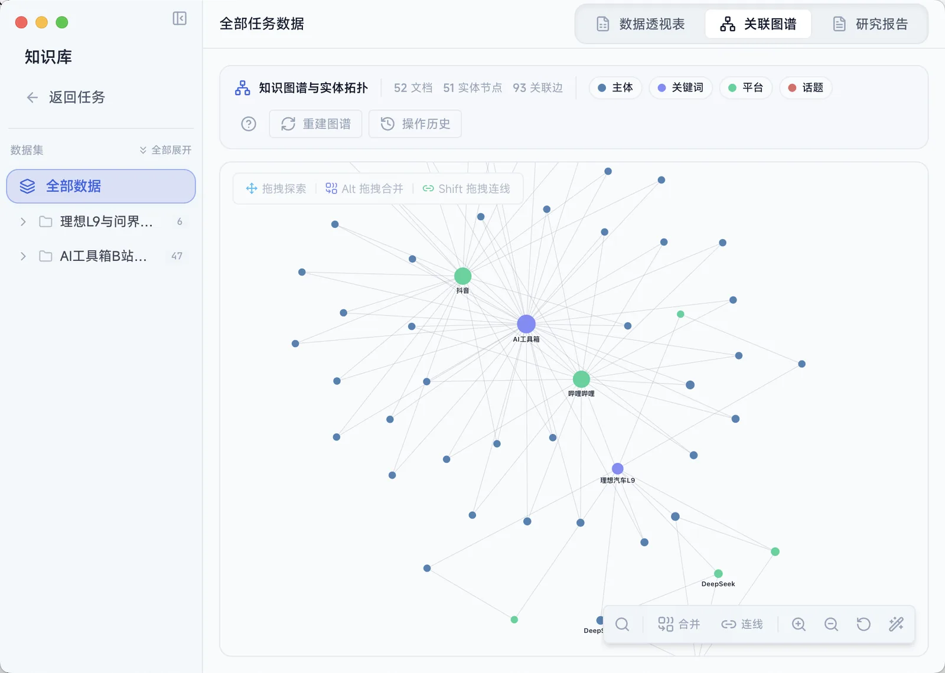Expand the AI工具箱B站 dataset folder
The height and width of the screenshot is (673, 945).
pos(23,256)
